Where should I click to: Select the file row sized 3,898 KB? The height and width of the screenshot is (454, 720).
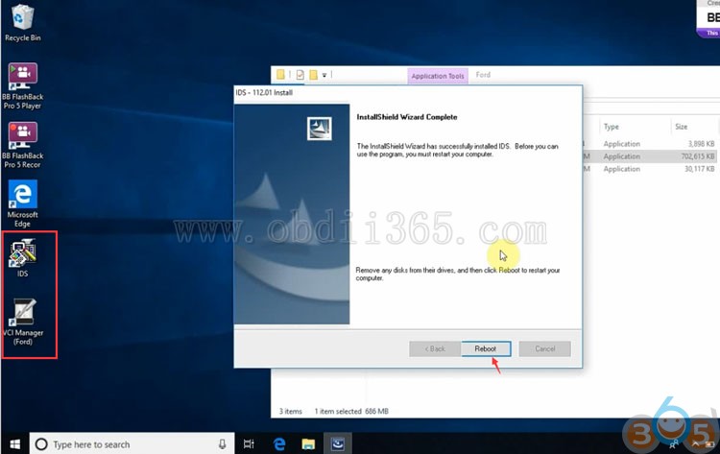652,144
